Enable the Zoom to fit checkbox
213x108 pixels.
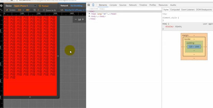(x=44, y=10)
